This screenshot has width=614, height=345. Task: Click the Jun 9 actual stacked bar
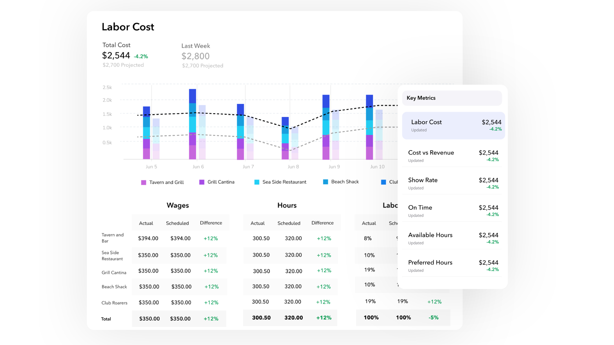[x=326, y=127]
